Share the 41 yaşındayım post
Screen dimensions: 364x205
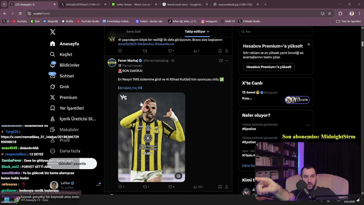(227, 51)
